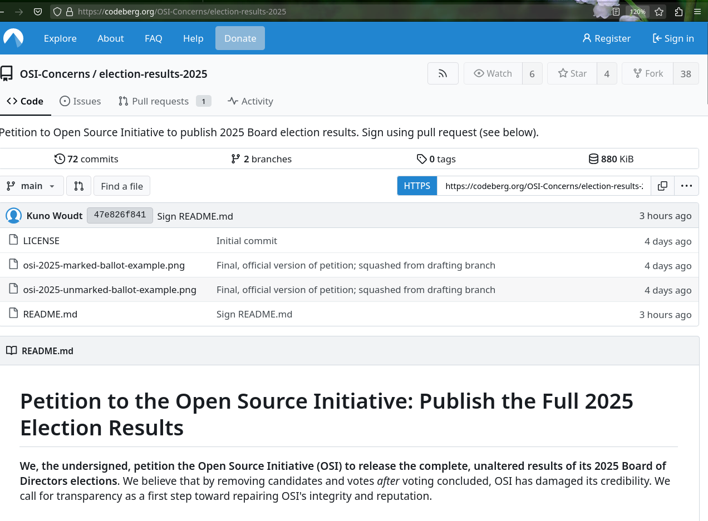Click the Sign in link

coord(673,38)
